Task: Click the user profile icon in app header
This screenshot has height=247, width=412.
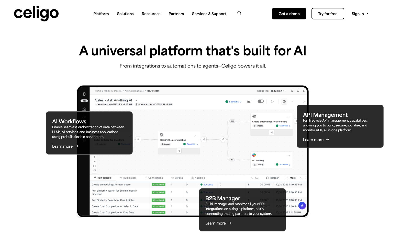Action: coord(304,91)
